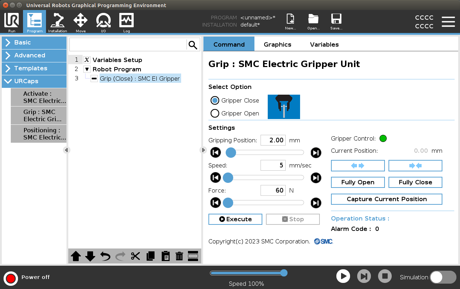The height and width of the screenshot is (289, 460).
Task: Click Capture Current Position button
Action: (387, 199)
